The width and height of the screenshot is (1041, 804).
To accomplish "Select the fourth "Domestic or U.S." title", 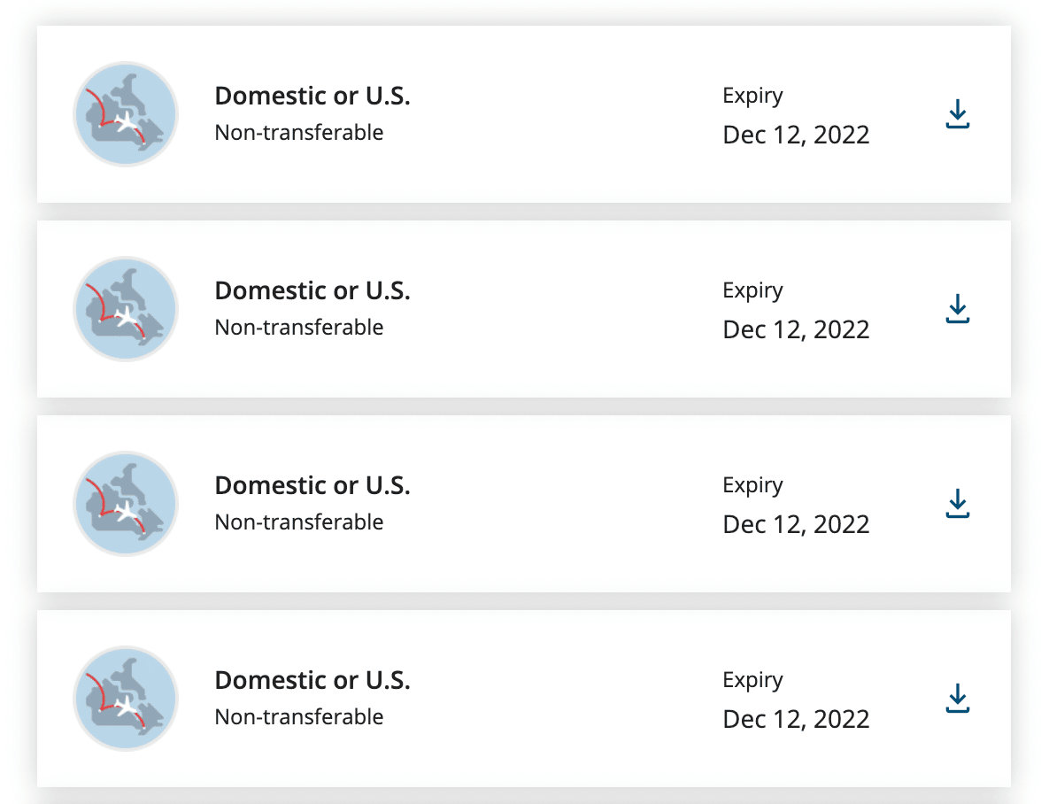I will (x=312, y=680).
